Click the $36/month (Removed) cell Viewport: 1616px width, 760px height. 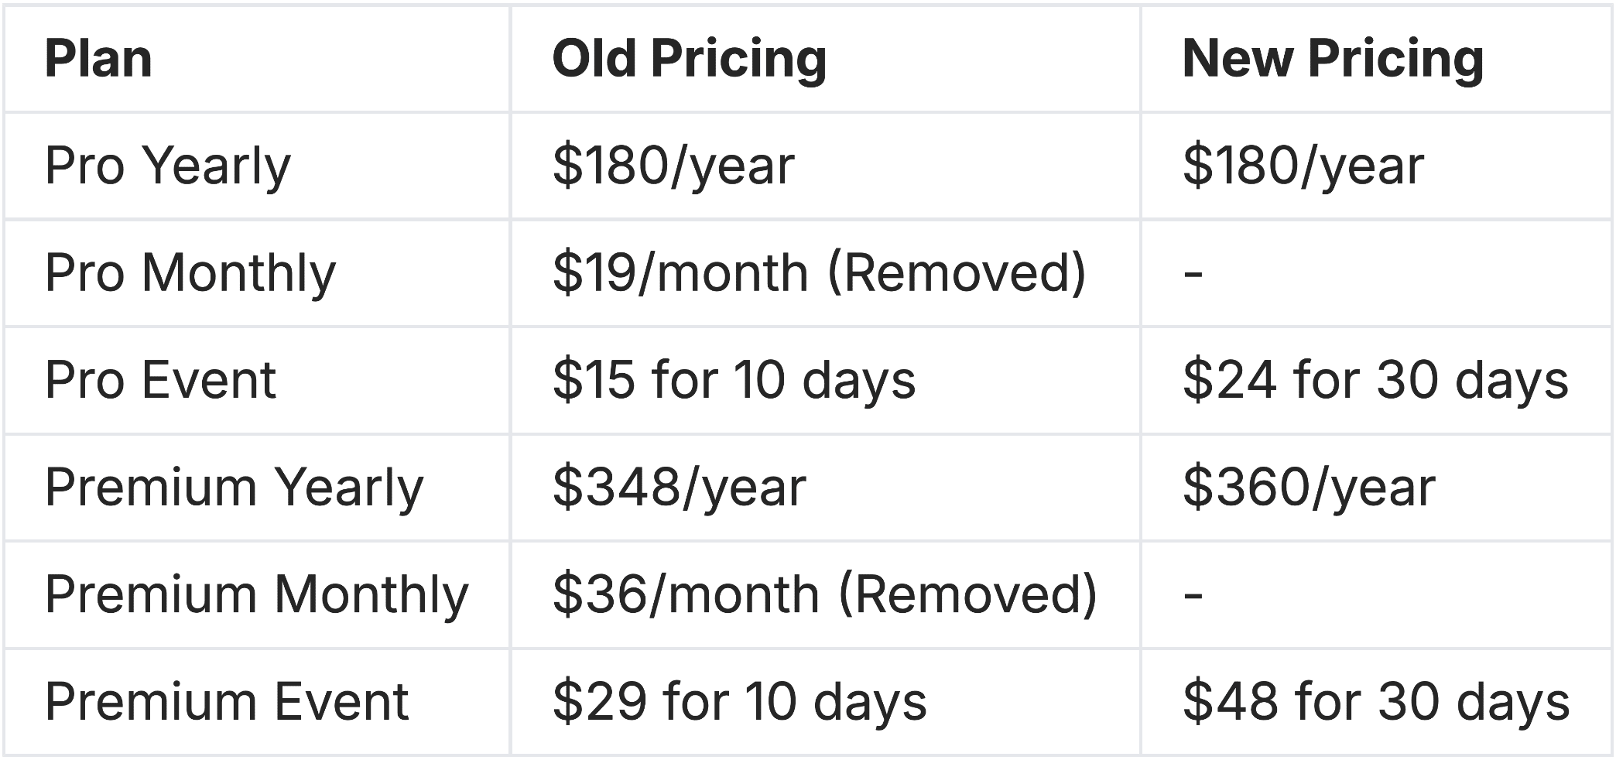pos(825,594)
